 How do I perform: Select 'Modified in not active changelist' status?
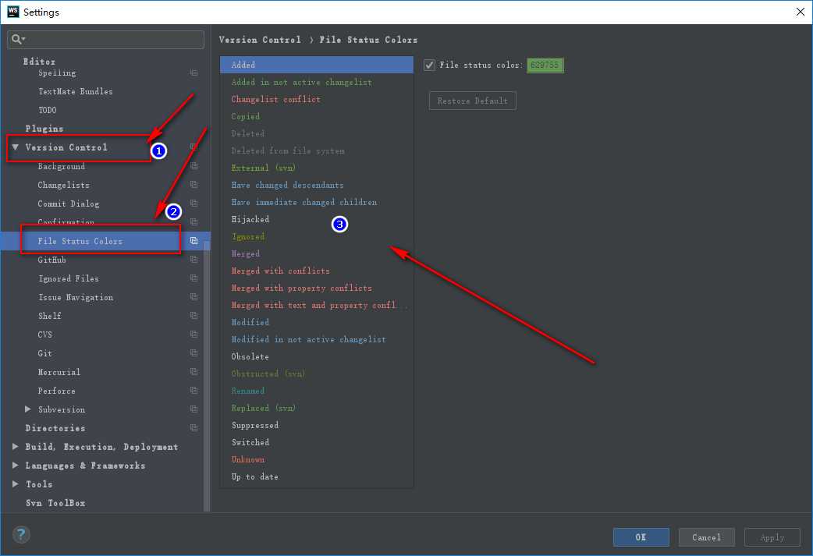click(317, 339)
